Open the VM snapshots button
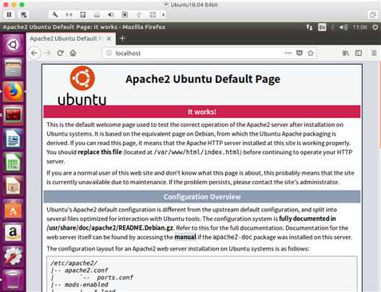381x292 pixels. [x=24, y=15]
